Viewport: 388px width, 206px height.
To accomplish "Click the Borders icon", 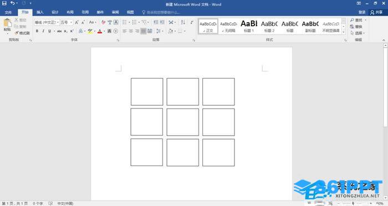I will [x=180, y=31].
